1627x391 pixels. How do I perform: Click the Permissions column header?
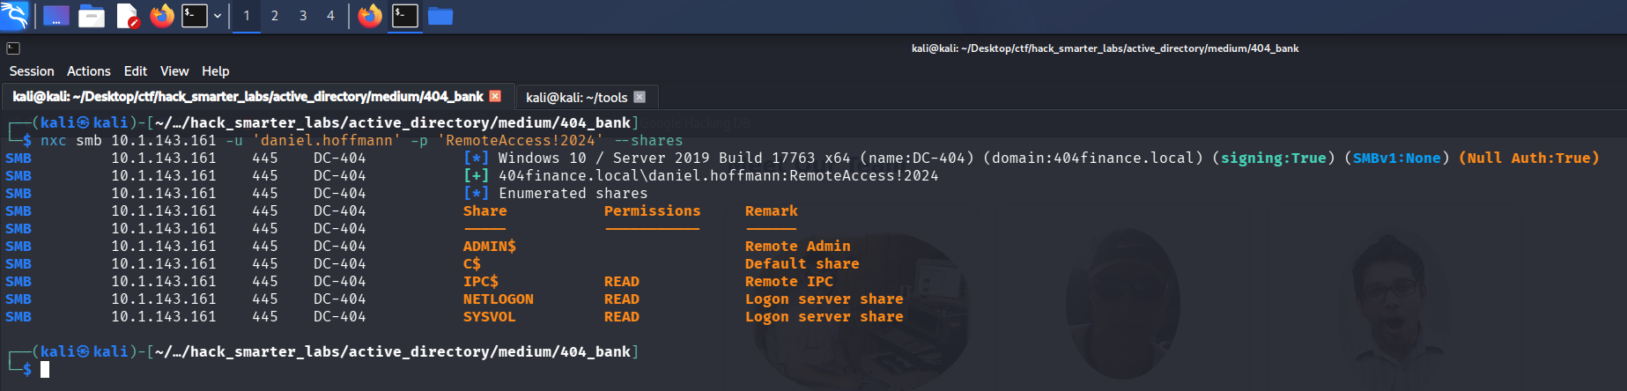(x=653, y=211)
